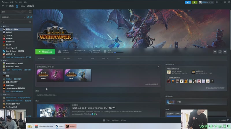Add game to favorites heart icon
Image resolution: width=231 pixels, height=129 pixels.
[225, 52]
